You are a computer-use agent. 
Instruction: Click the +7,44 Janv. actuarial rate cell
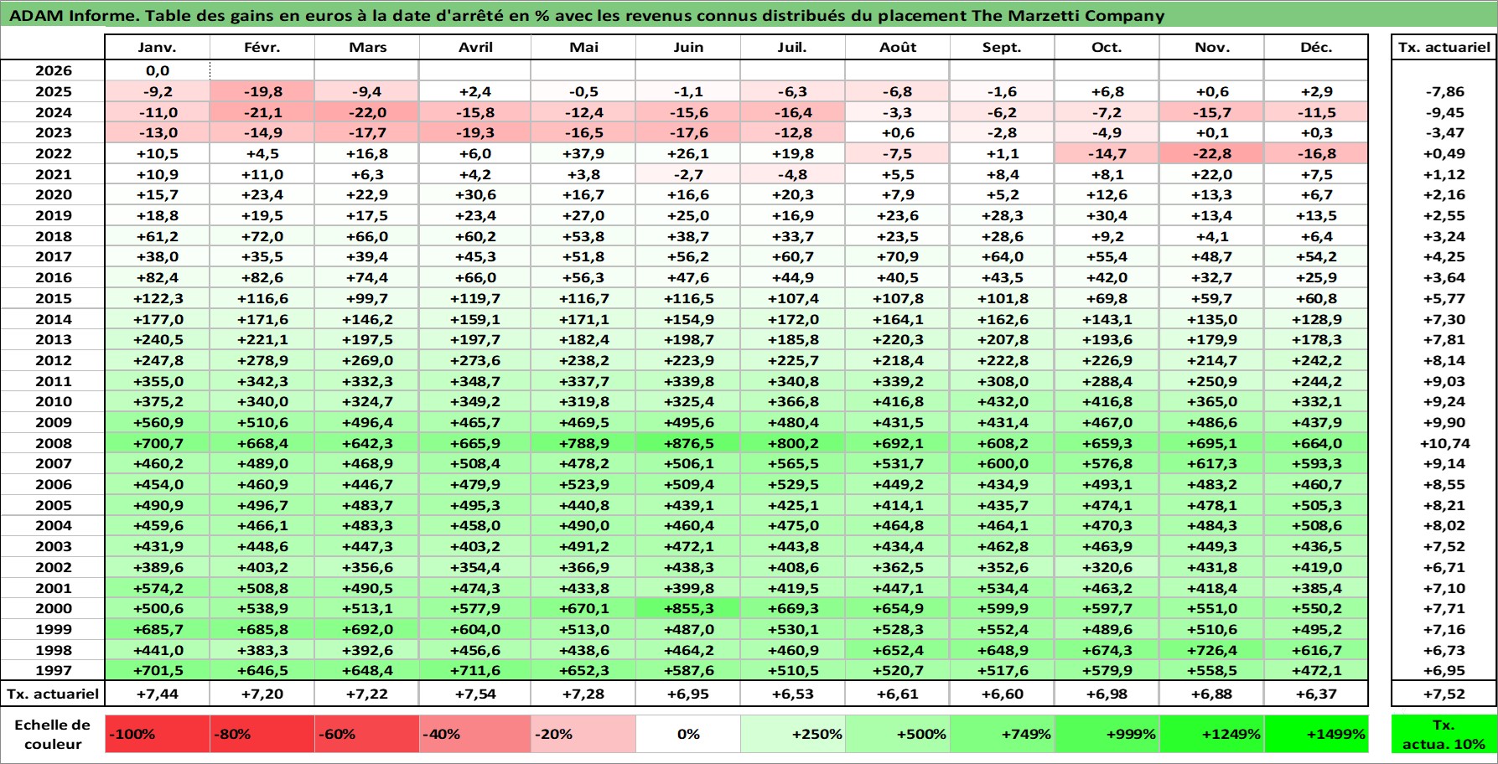click(158, 694)
